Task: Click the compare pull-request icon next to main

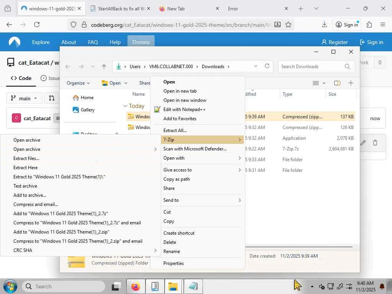Action: tap(52, 98)
